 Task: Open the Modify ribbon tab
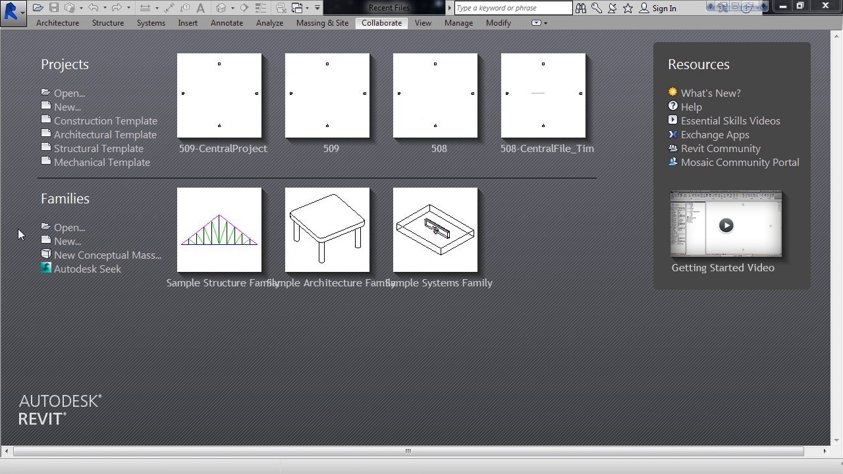point(498,23)
